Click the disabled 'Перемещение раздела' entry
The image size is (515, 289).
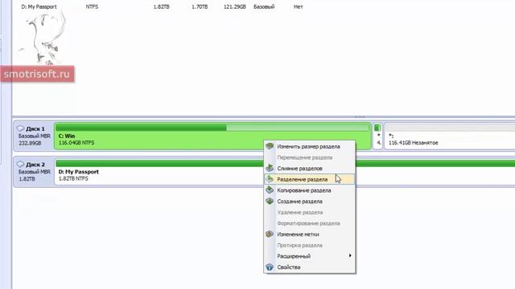click(309, 157)
